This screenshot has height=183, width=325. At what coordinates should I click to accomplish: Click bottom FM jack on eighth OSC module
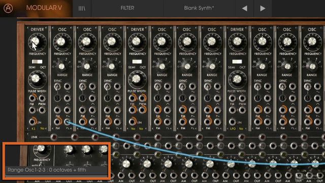(283, 121)
